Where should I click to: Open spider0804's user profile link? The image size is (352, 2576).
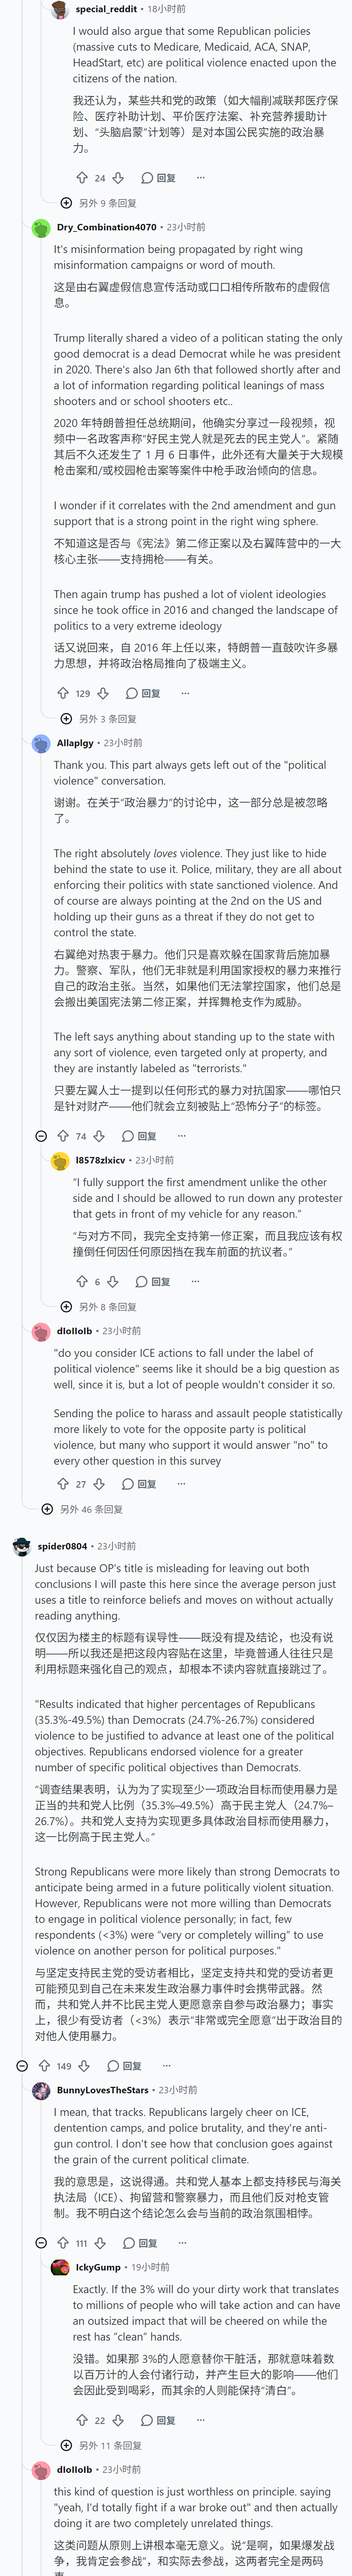point(62,1546)
